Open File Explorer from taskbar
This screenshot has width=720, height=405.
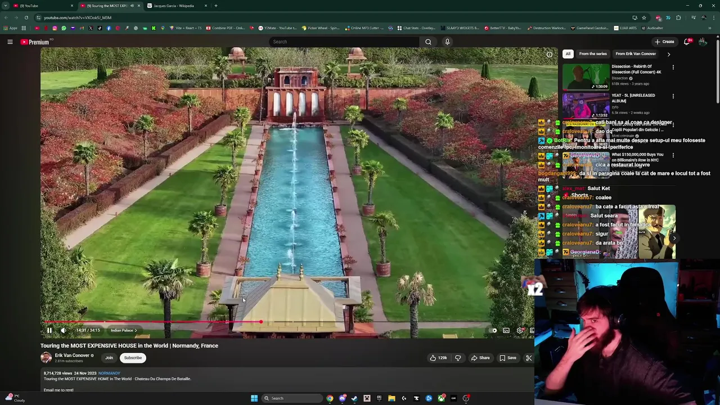click(391, 398)
